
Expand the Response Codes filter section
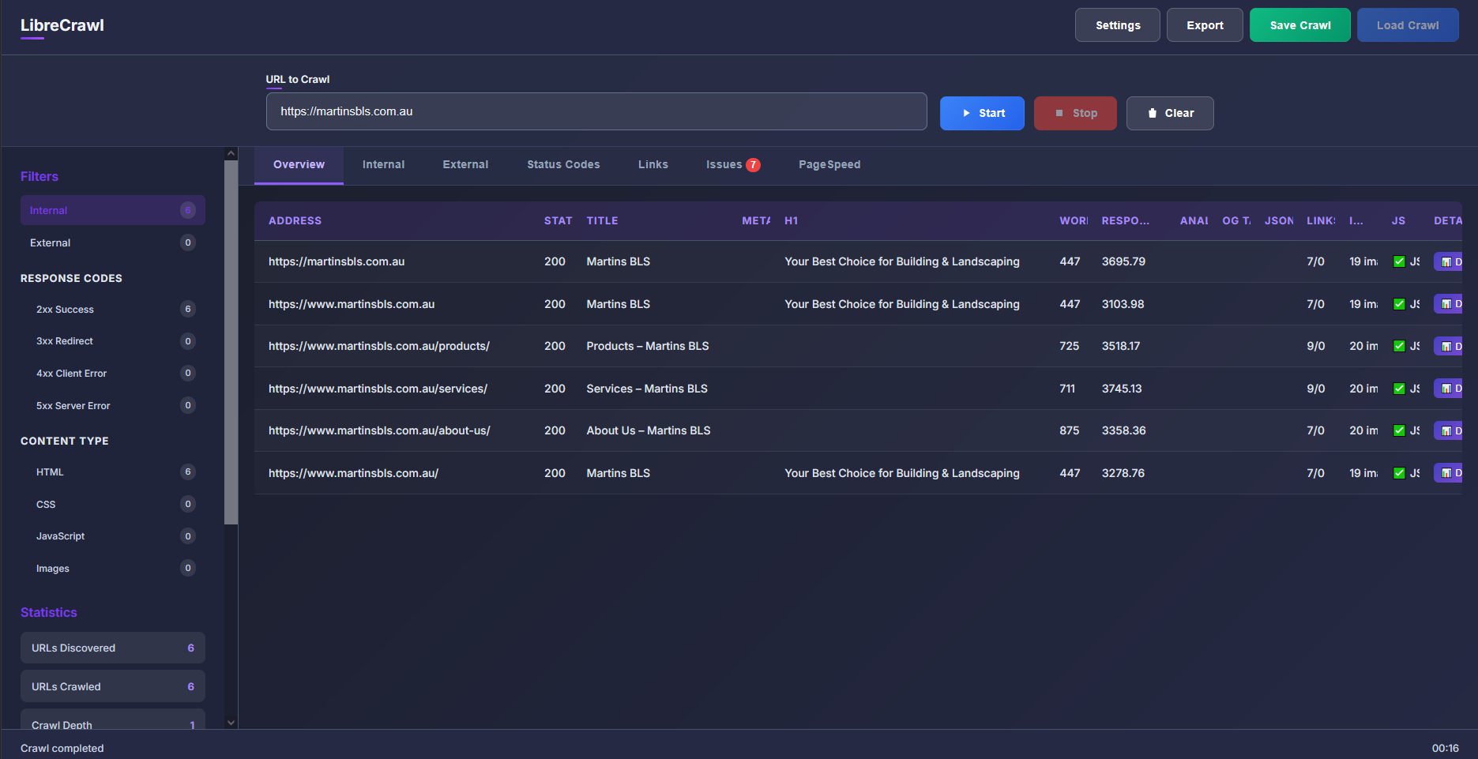tap(71, 278)
